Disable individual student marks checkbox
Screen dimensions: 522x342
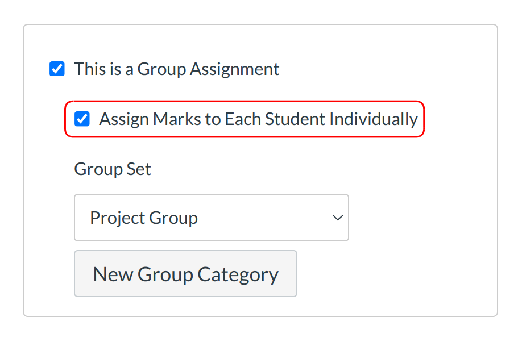(82, 119)
